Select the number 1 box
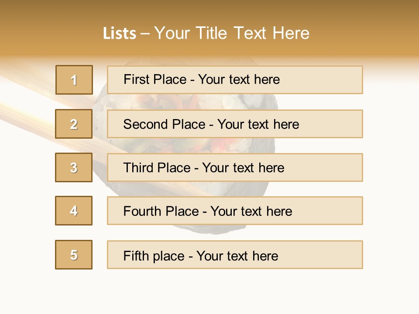The image size is (419, 314). [74, 80]
